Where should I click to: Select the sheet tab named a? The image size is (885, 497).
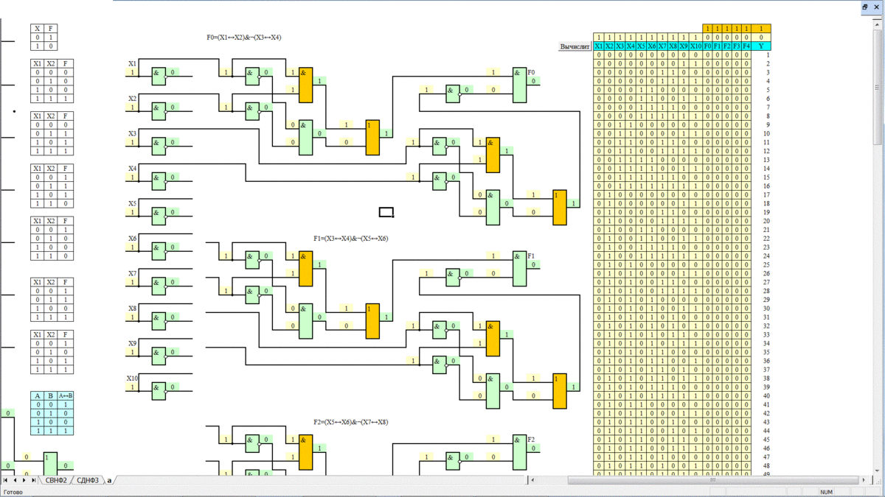(x=109, y=480)
